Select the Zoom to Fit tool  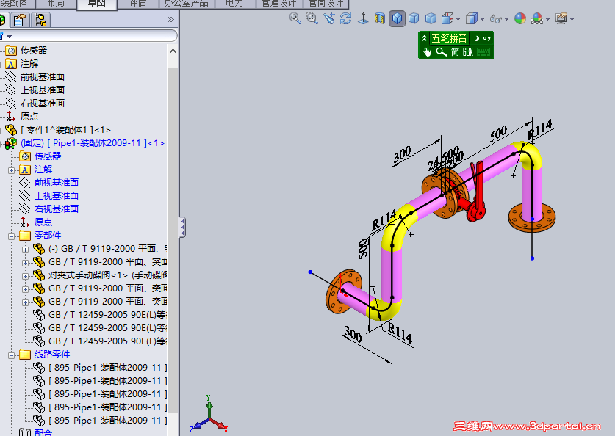click(295, 18)
